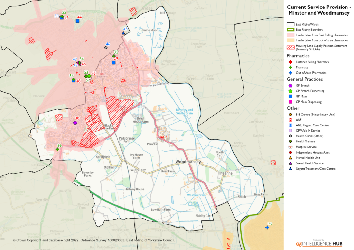The image size is (354, 250).
Task: Select the purple GP Branch marker 30
Action: pyautogui.click(x=75, y=122)
